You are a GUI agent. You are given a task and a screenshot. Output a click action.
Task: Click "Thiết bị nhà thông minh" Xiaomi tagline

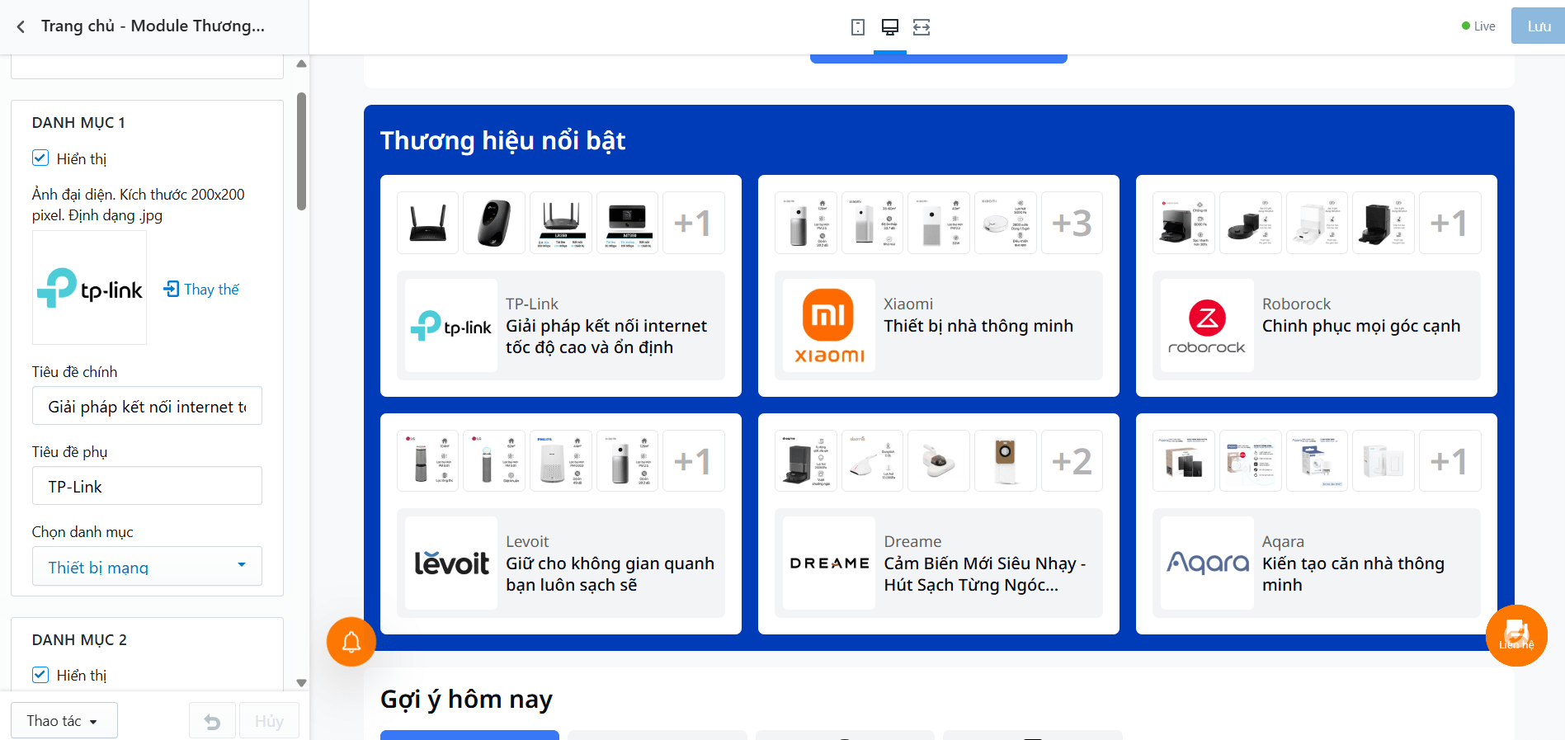tap(978, 326)
